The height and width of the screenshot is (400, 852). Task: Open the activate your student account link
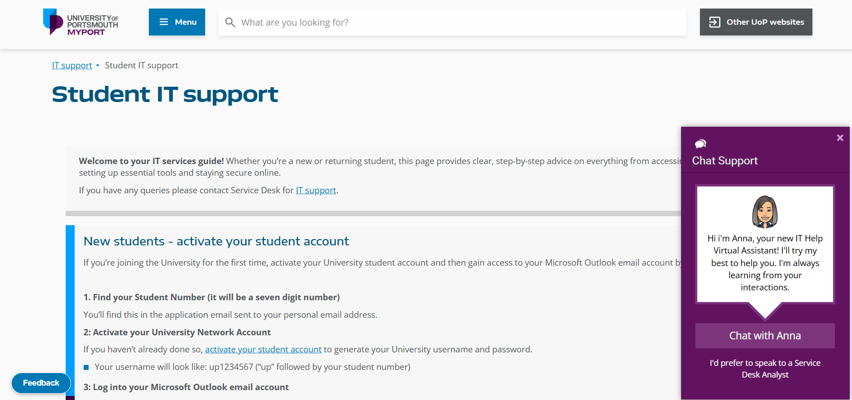coord(263,349)
